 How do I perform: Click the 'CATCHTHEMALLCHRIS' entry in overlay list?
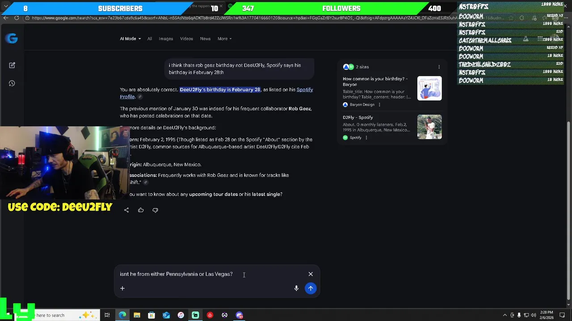tap(485, 41)
